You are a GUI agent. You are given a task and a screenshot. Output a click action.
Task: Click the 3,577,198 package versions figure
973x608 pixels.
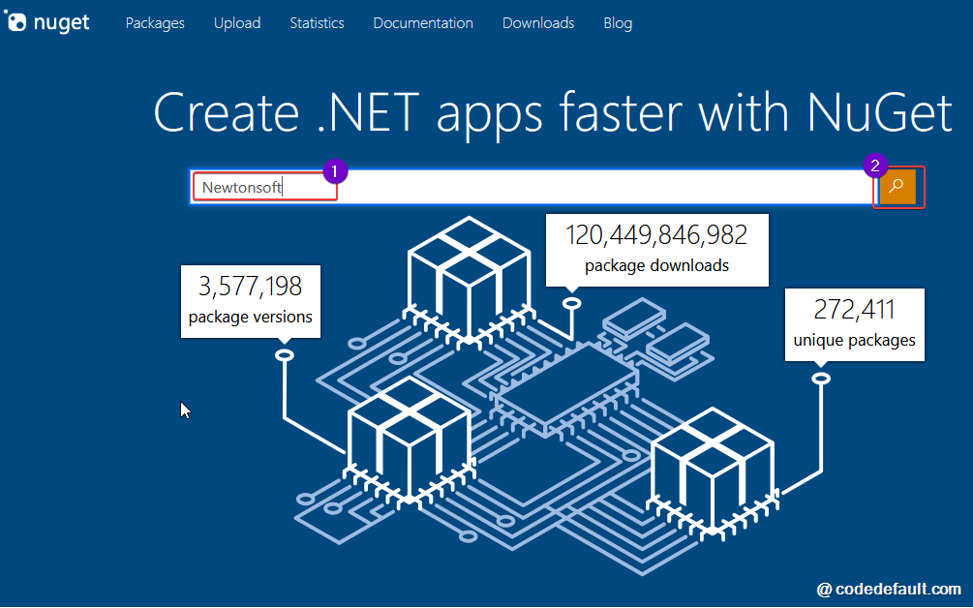coord(251,301)
